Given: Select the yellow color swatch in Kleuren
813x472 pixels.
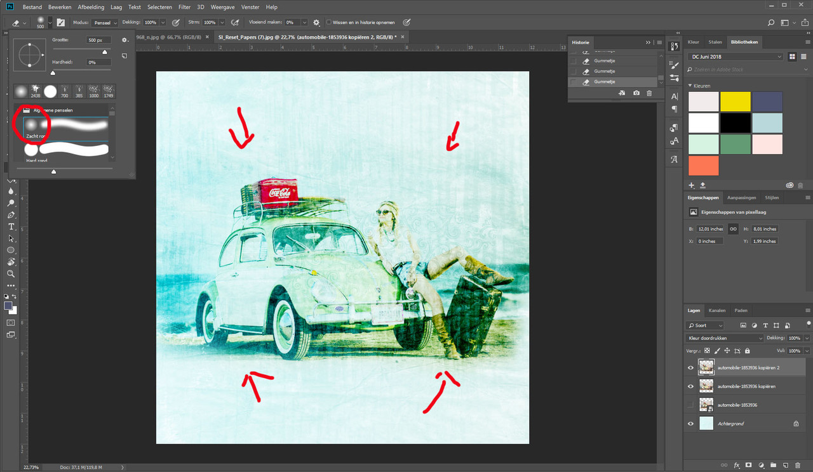Looking at the screenshot, I should click(736, 102).
